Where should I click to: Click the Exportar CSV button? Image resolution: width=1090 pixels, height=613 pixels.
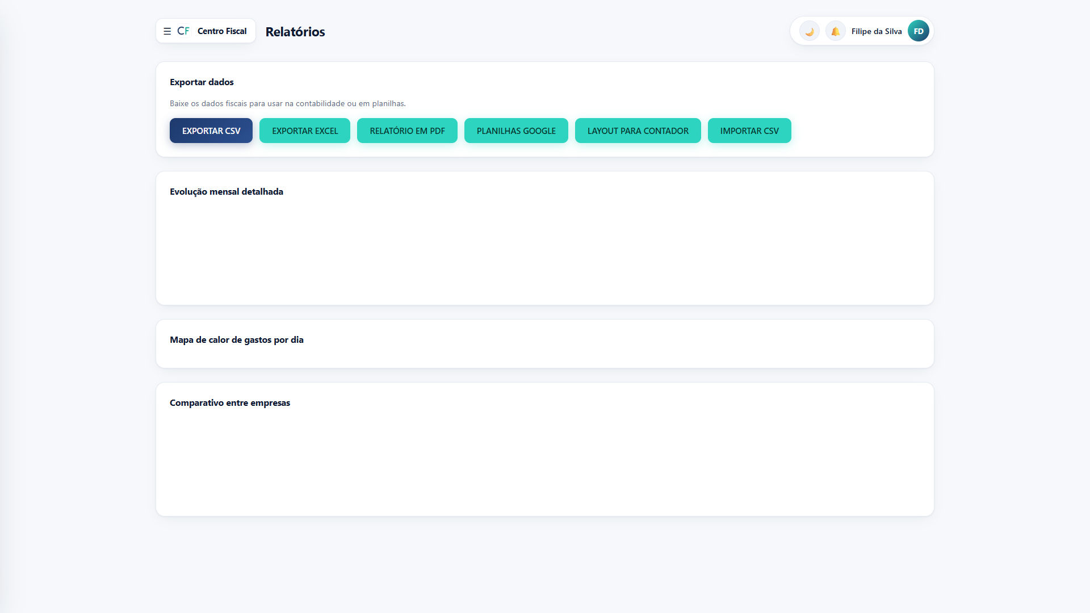coord(211,131)
